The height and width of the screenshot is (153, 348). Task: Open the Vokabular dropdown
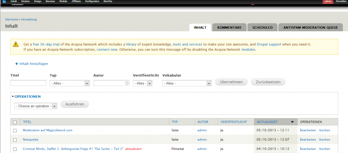click(187, 83)
